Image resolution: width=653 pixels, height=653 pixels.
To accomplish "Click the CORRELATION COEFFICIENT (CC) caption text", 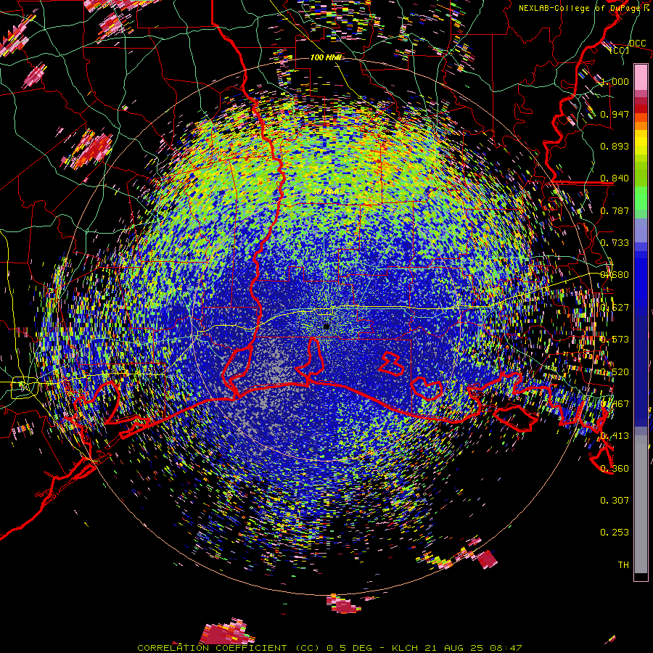I will point(229,648).
